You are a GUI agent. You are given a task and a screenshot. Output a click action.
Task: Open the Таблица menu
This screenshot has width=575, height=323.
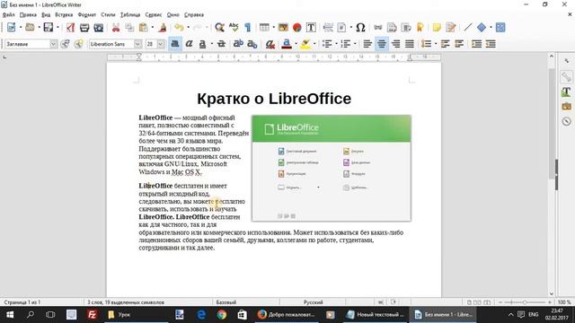[130, 14]
